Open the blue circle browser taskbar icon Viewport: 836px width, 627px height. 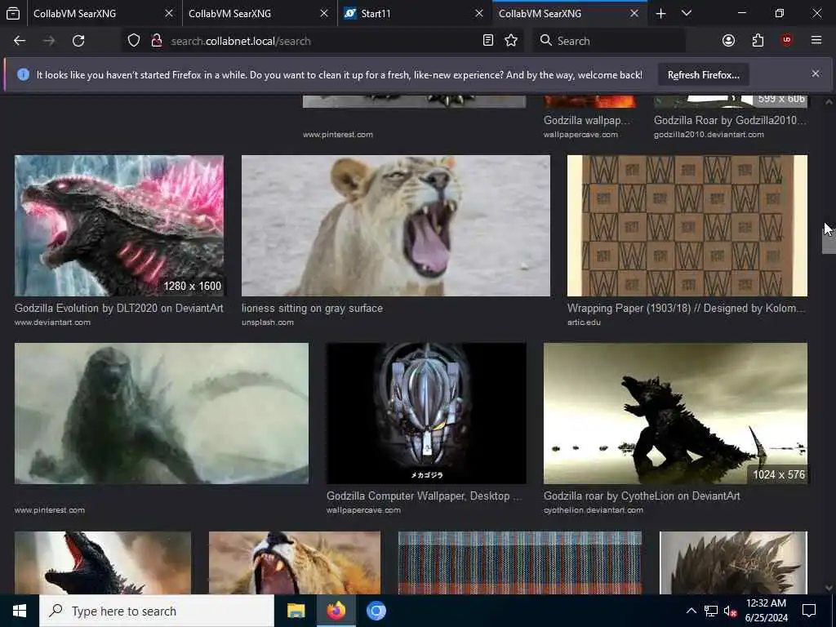tap(376, 611)
